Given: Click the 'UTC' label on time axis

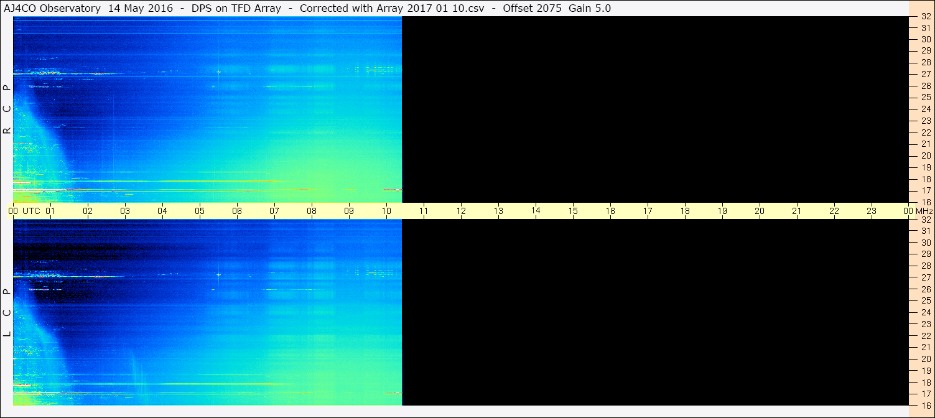Looking at the screenshot, I should (31, 211).
